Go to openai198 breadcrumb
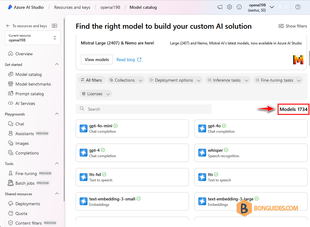The image size is (310, 227). pyautogui.click(x=110, y=7)
